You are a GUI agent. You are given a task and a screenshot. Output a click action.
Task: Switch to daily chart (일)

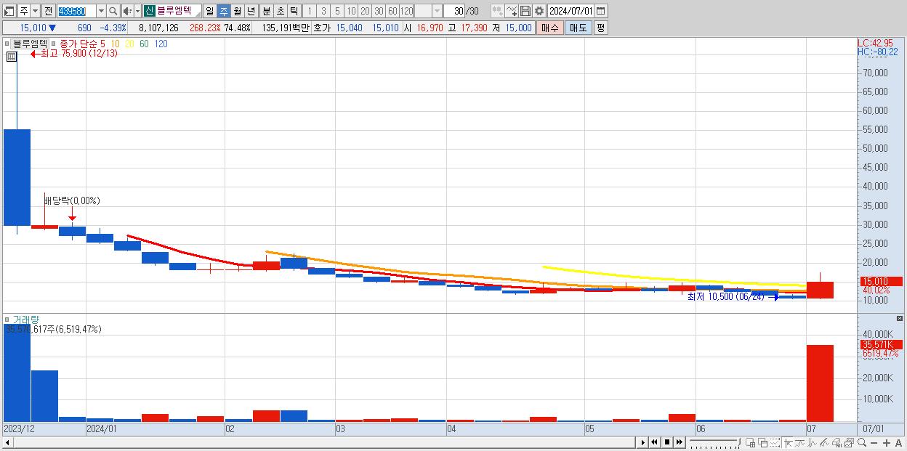click(x=209, y=11)
